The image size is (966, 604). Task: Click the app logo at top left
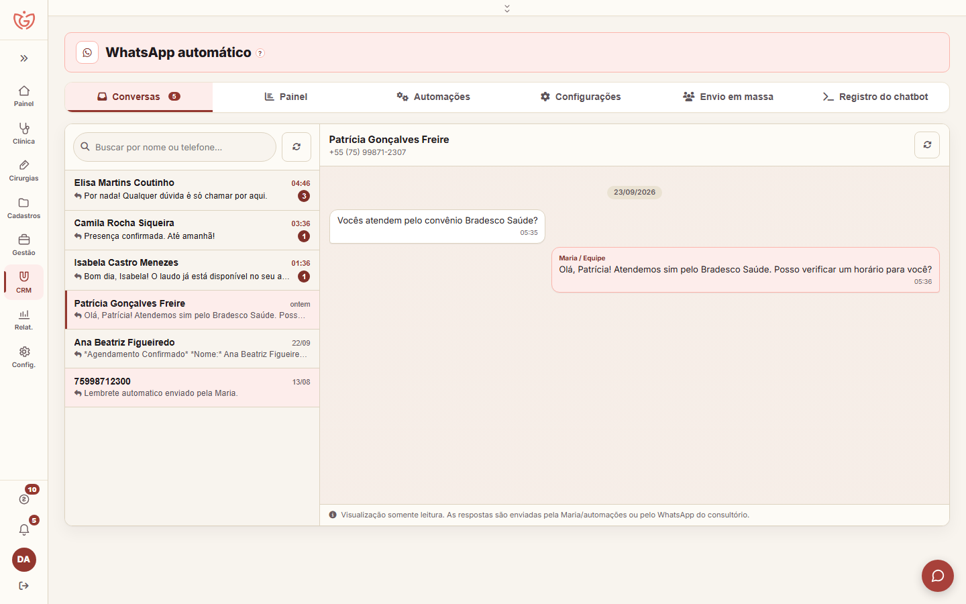point(24,20)
